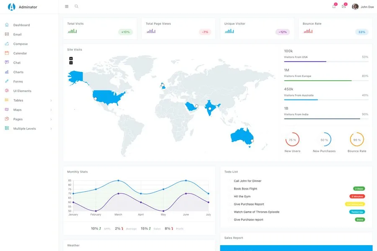Click the Adminator logo icon
The image size is (377, 251).
[11, 7]
